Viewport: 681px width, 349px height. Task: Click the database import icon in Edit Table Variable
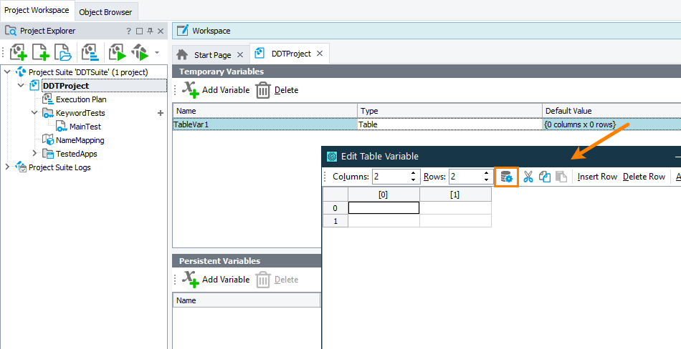click(507, 177)
